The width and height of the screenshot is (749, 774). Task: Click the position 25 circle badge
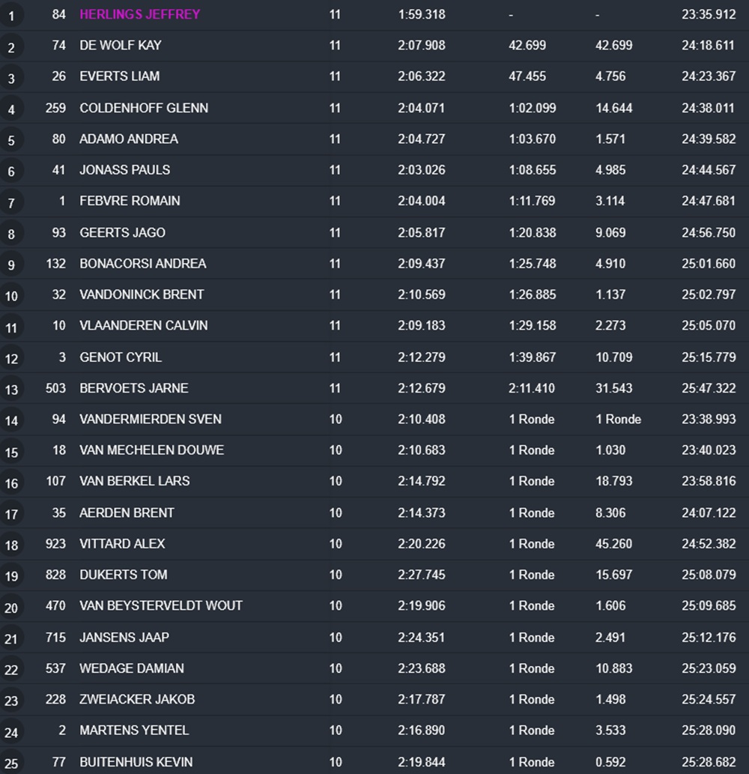click(10, 764)
